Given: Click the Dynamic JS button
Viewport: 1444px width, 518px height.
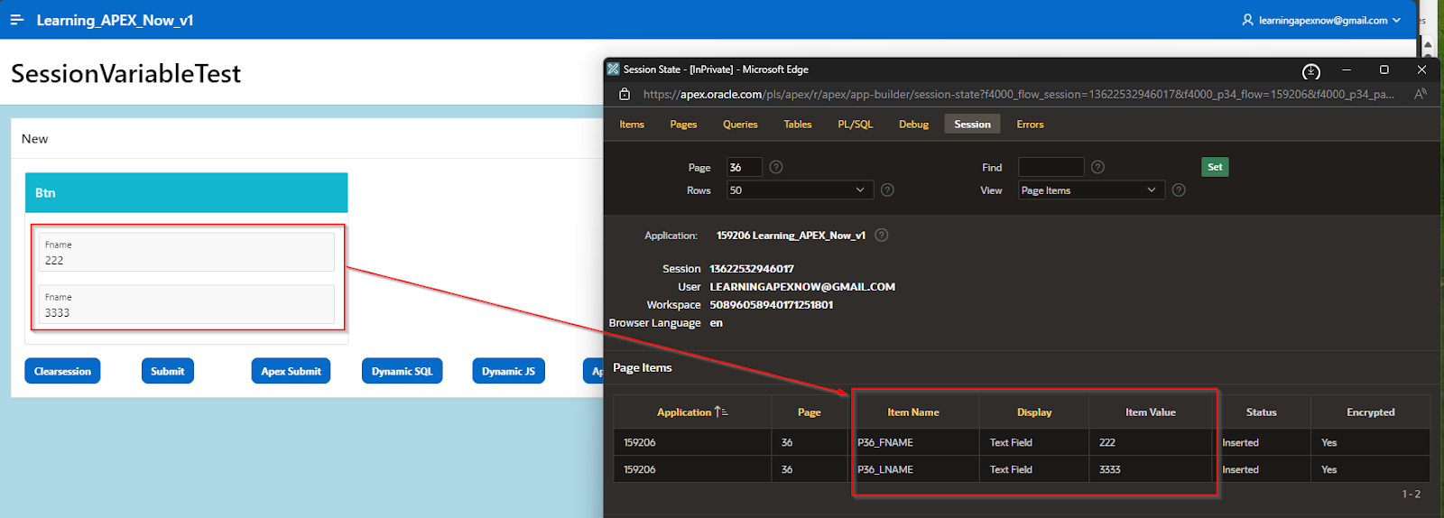Looking at the screenshot, I should (508, 371).
